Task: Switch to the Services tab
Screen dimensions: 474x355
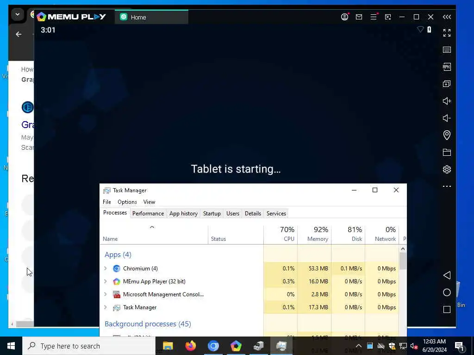Action: (x=276, y=214)
